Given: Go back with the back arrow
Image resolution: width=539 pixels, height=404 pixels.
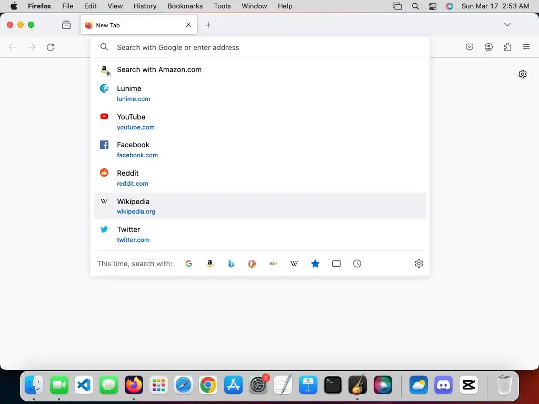Looking at the screenshot, I should pyautogui.click(x=13, y=47).
